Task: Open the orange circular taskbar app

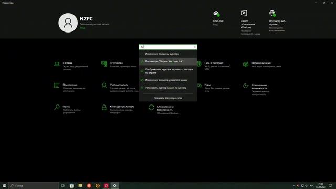Action: tap(98, 185)
